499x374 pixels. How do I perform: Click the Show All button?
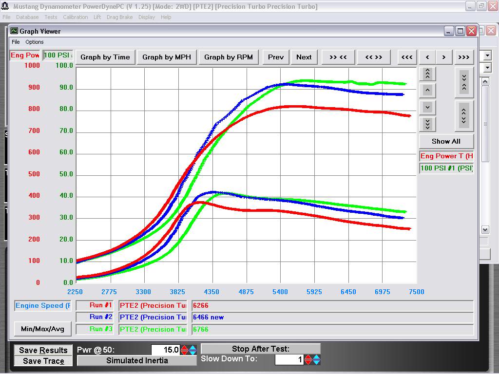tap(446, 141)
